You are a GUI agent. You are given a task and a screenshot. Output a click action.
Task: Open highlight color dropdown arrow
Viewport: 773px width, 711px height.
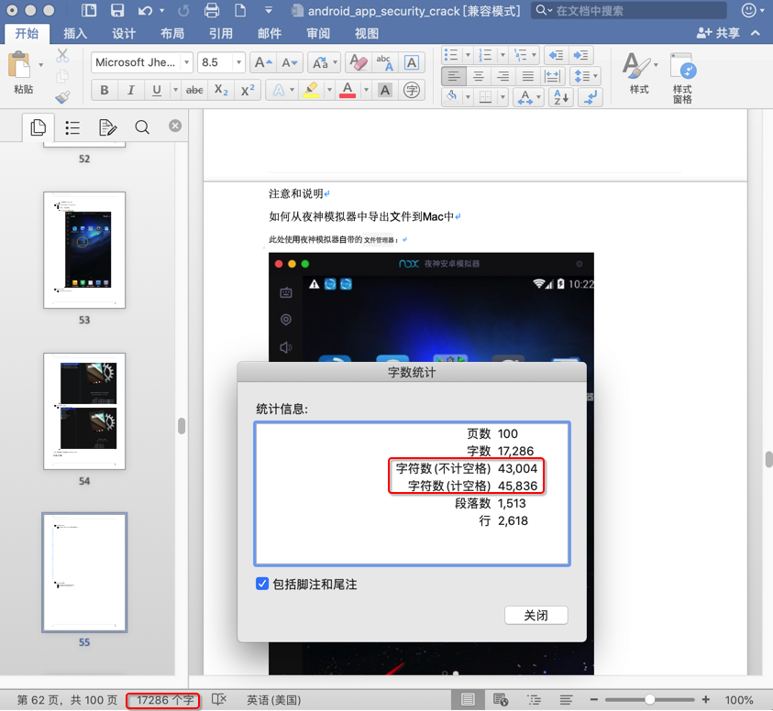(329, 90)
